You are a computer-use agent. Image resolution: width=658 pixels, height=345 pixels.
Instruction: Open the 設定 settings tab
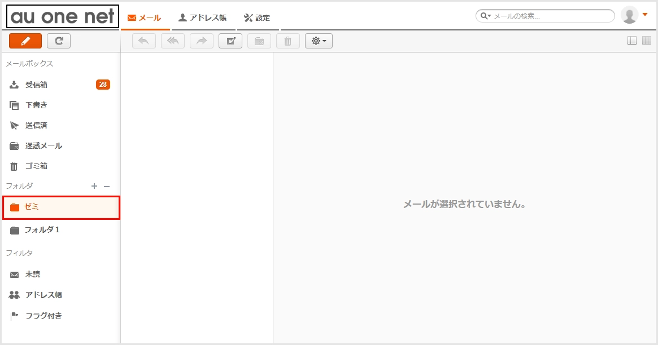257,17
